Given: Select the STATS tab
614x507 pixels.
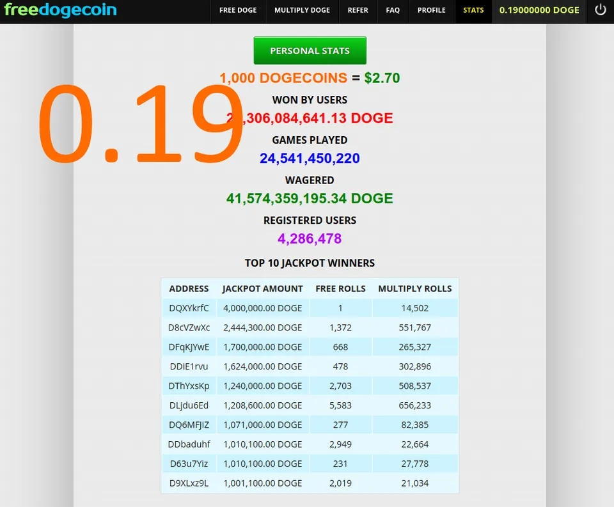Looking at the screenshot, I should 473,10.
